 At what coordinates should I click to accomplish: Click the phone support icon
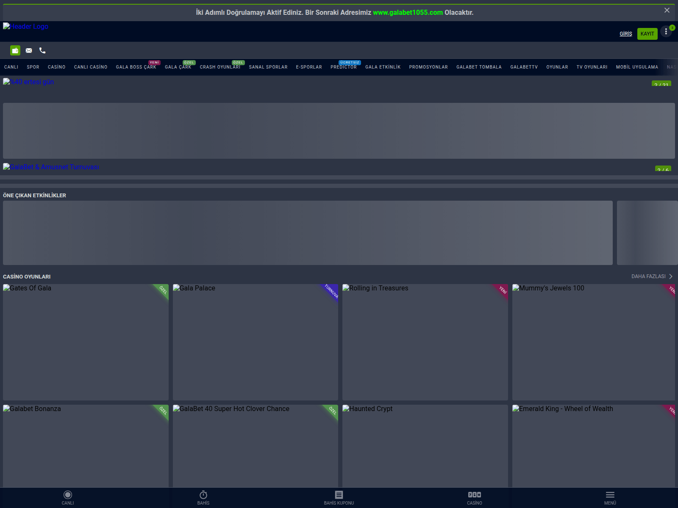click(42, 50)
